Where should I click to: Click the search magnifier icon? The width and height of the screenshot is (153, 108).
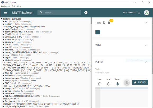coord(41,12)
